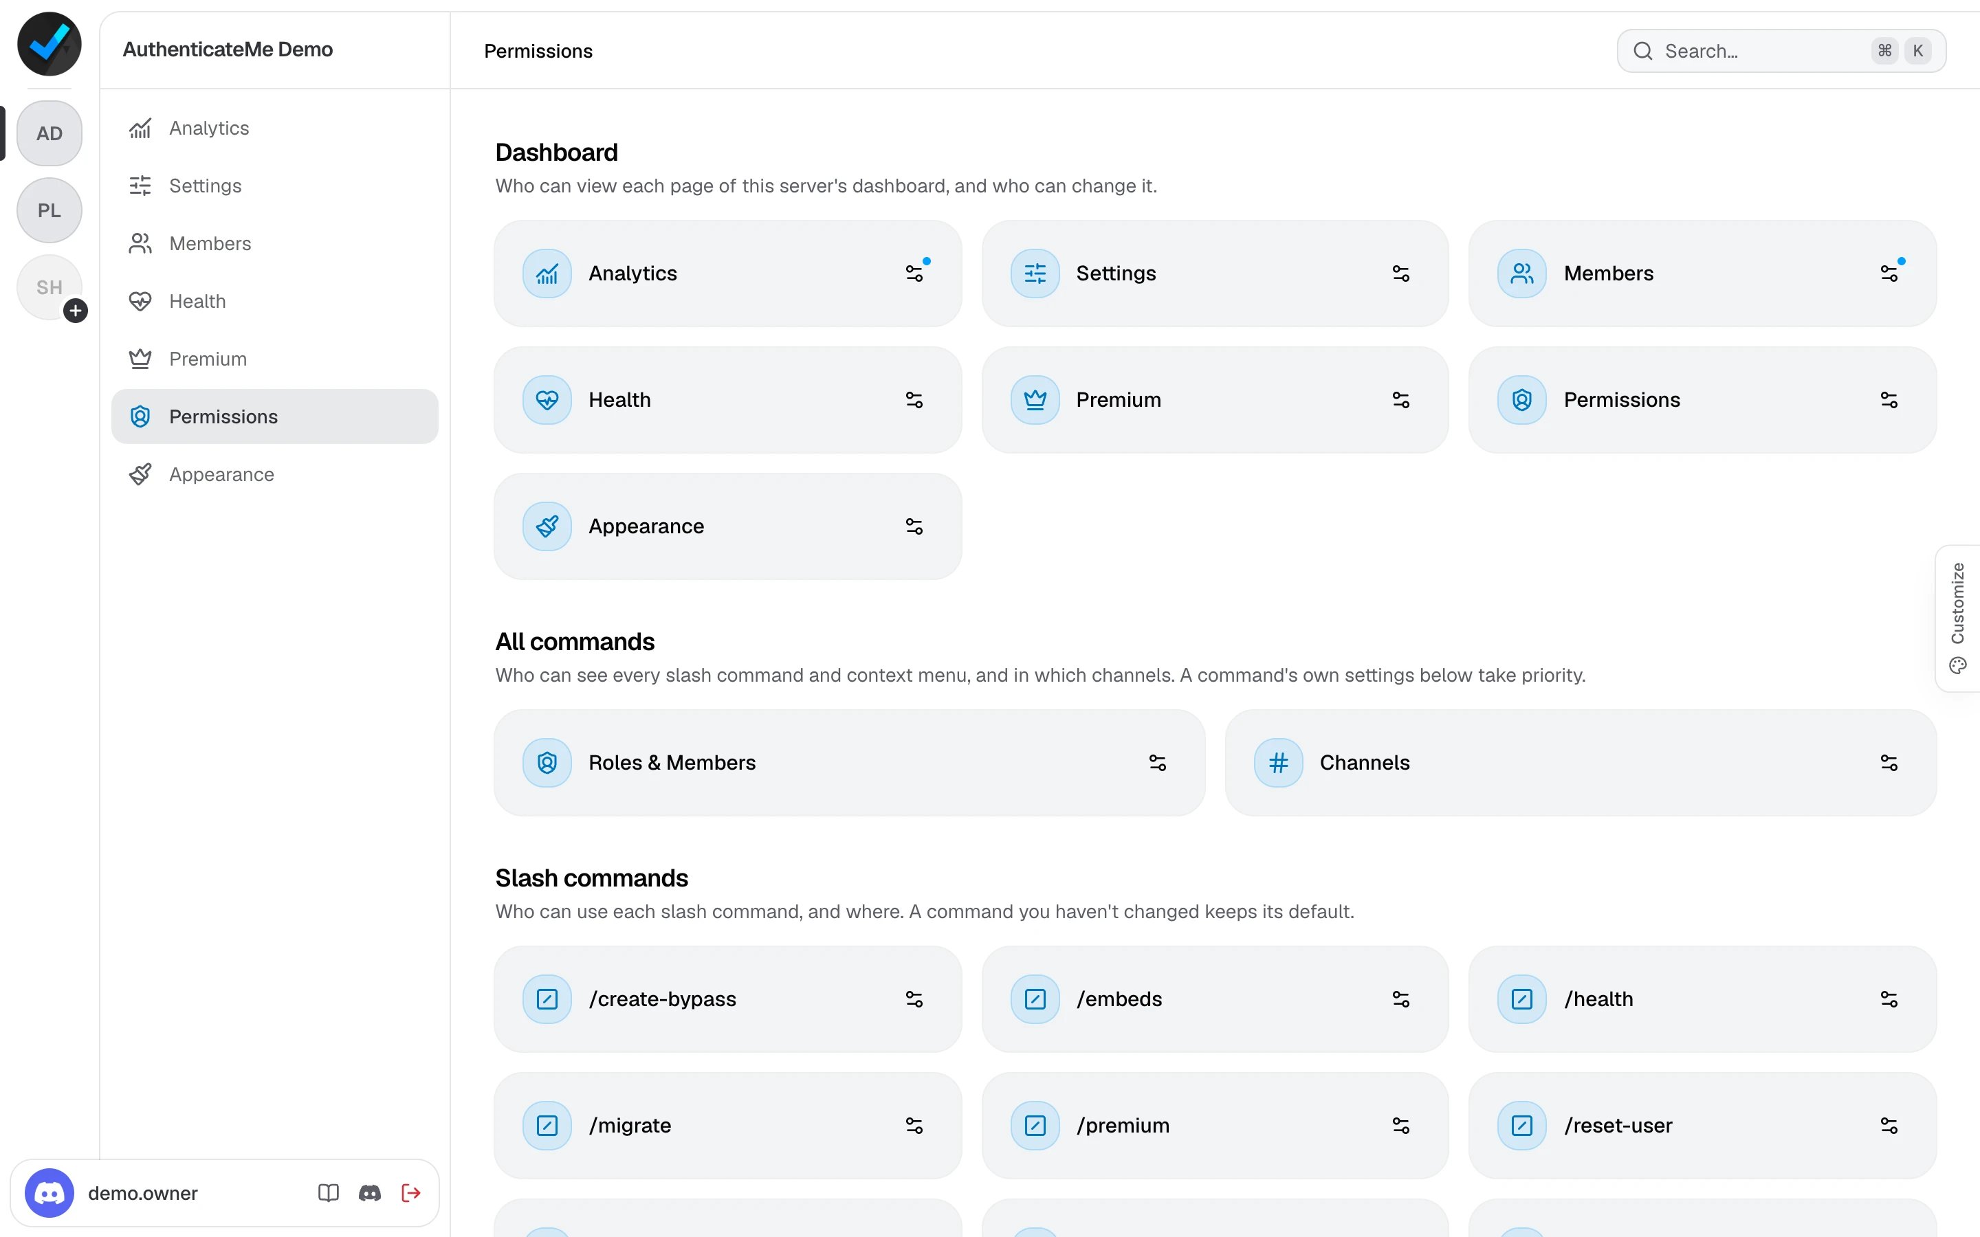Go to Members in the sidebar
The image size is (1980, 1237).
click(275, 244)
